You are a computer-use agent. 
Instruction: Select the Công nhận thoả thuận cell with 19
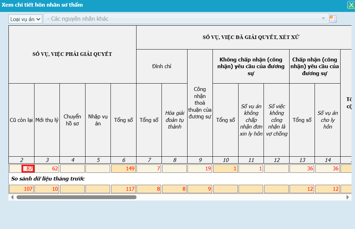pyautogui.click(x=200, y=169)
